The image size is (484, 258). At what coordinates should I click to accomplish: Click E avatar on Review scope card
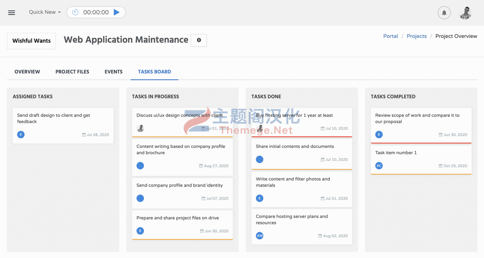pos(379,135)
